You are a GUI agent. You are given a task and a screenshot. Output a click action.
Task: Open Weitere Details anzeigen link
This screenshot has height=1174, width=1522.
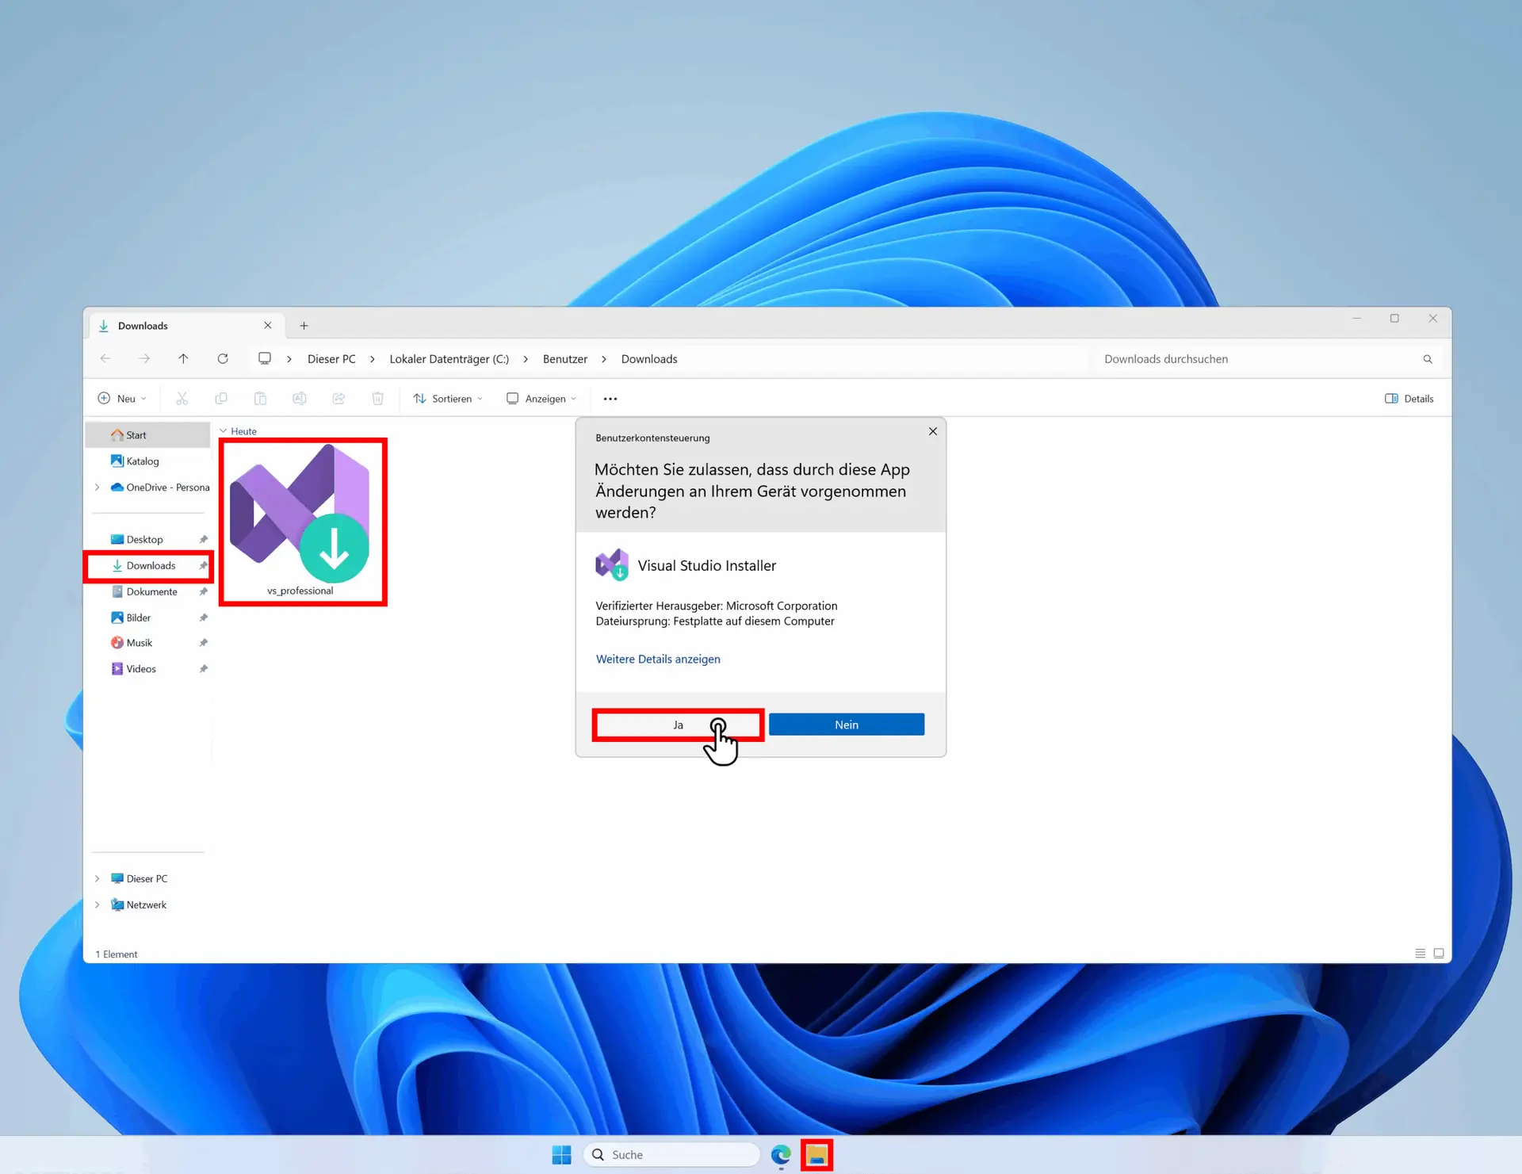[658, 659]
